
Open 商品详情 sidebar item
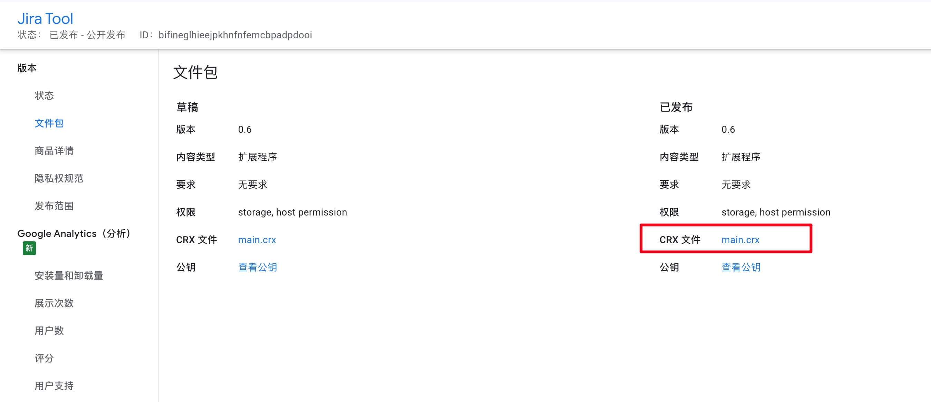click(x=54, y=150)
